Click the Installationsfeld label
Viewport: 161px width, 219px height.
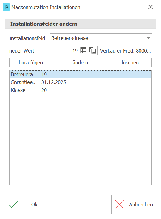(27, 38)
